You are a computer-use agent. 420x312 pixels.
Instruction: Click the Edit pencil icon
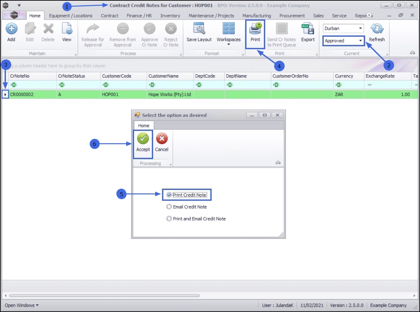pos(30,29)
